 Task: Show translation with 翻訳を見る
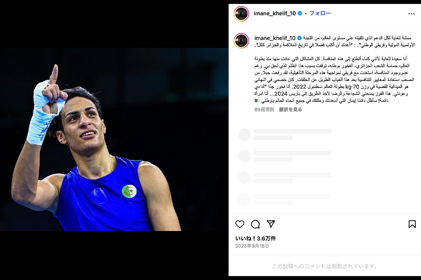coord(290,110)
